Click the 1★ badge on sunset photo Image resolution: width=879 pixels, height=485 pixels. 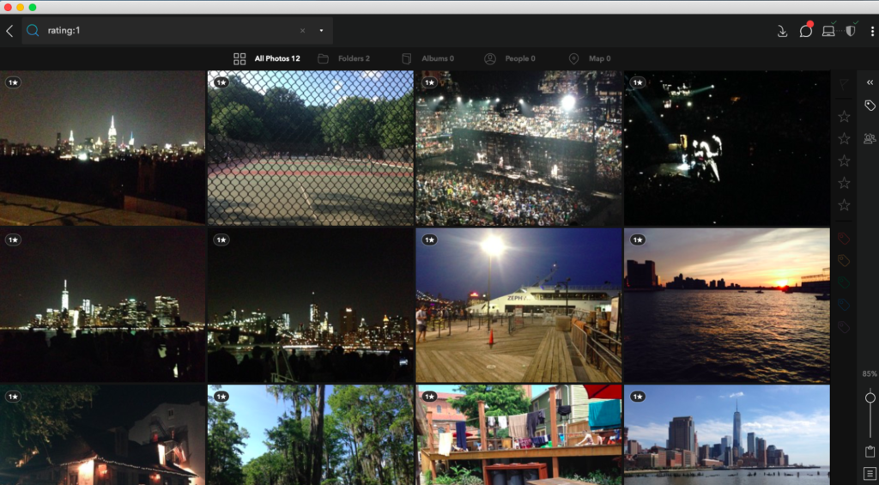pyautogui.click(x=638, y=240)
